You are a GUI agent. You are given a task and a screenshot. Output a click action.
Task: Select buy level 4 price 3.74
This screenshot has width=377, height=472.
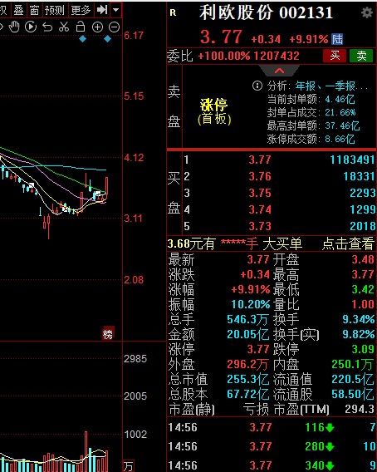tap(260, 209)
